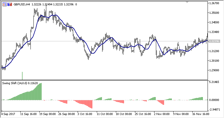Click the close value 1.32396 in header

tap(69, 4)
